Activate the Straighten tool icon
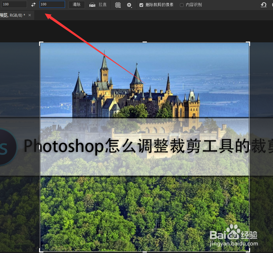The image size is (273, 253). pos(92,5)
